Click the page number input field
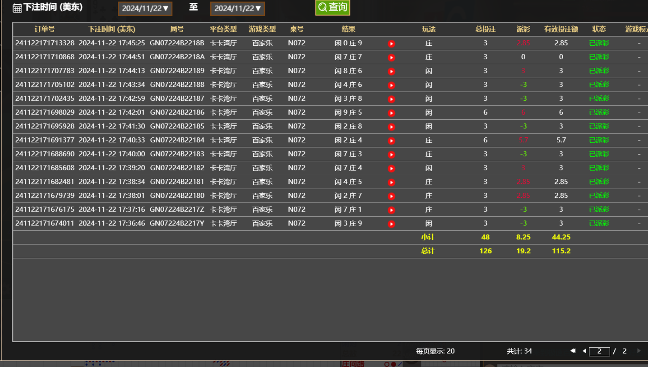This screenshot has width=648, height=367. [x=599, y=351]
